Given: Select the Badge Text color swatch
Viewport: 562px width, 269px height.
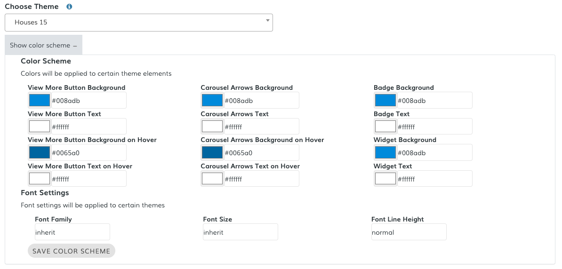Looking at the screenshot, I should (385, 127).
